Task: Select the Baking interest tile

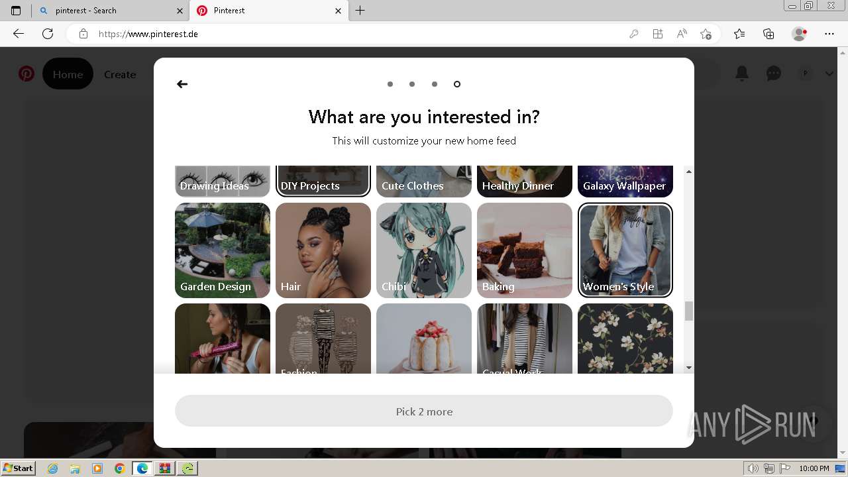Action: tap(525, 250)
